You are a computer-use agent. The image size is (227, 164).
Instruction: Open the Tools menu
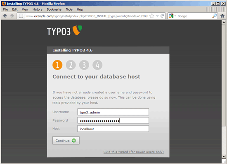coord(69,9)
